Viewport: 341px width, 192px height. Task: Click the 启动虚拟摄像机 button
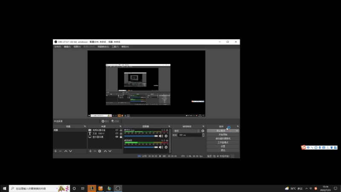click(223, 138)
